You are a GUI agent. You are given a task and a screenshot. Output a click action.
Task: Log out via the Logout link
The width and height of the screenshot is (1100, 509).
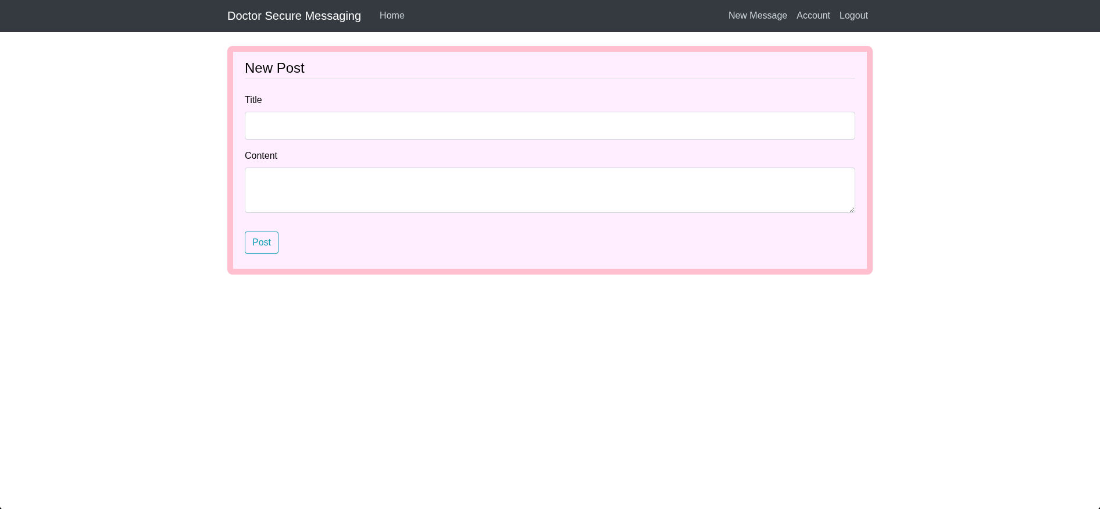[853, 16]
